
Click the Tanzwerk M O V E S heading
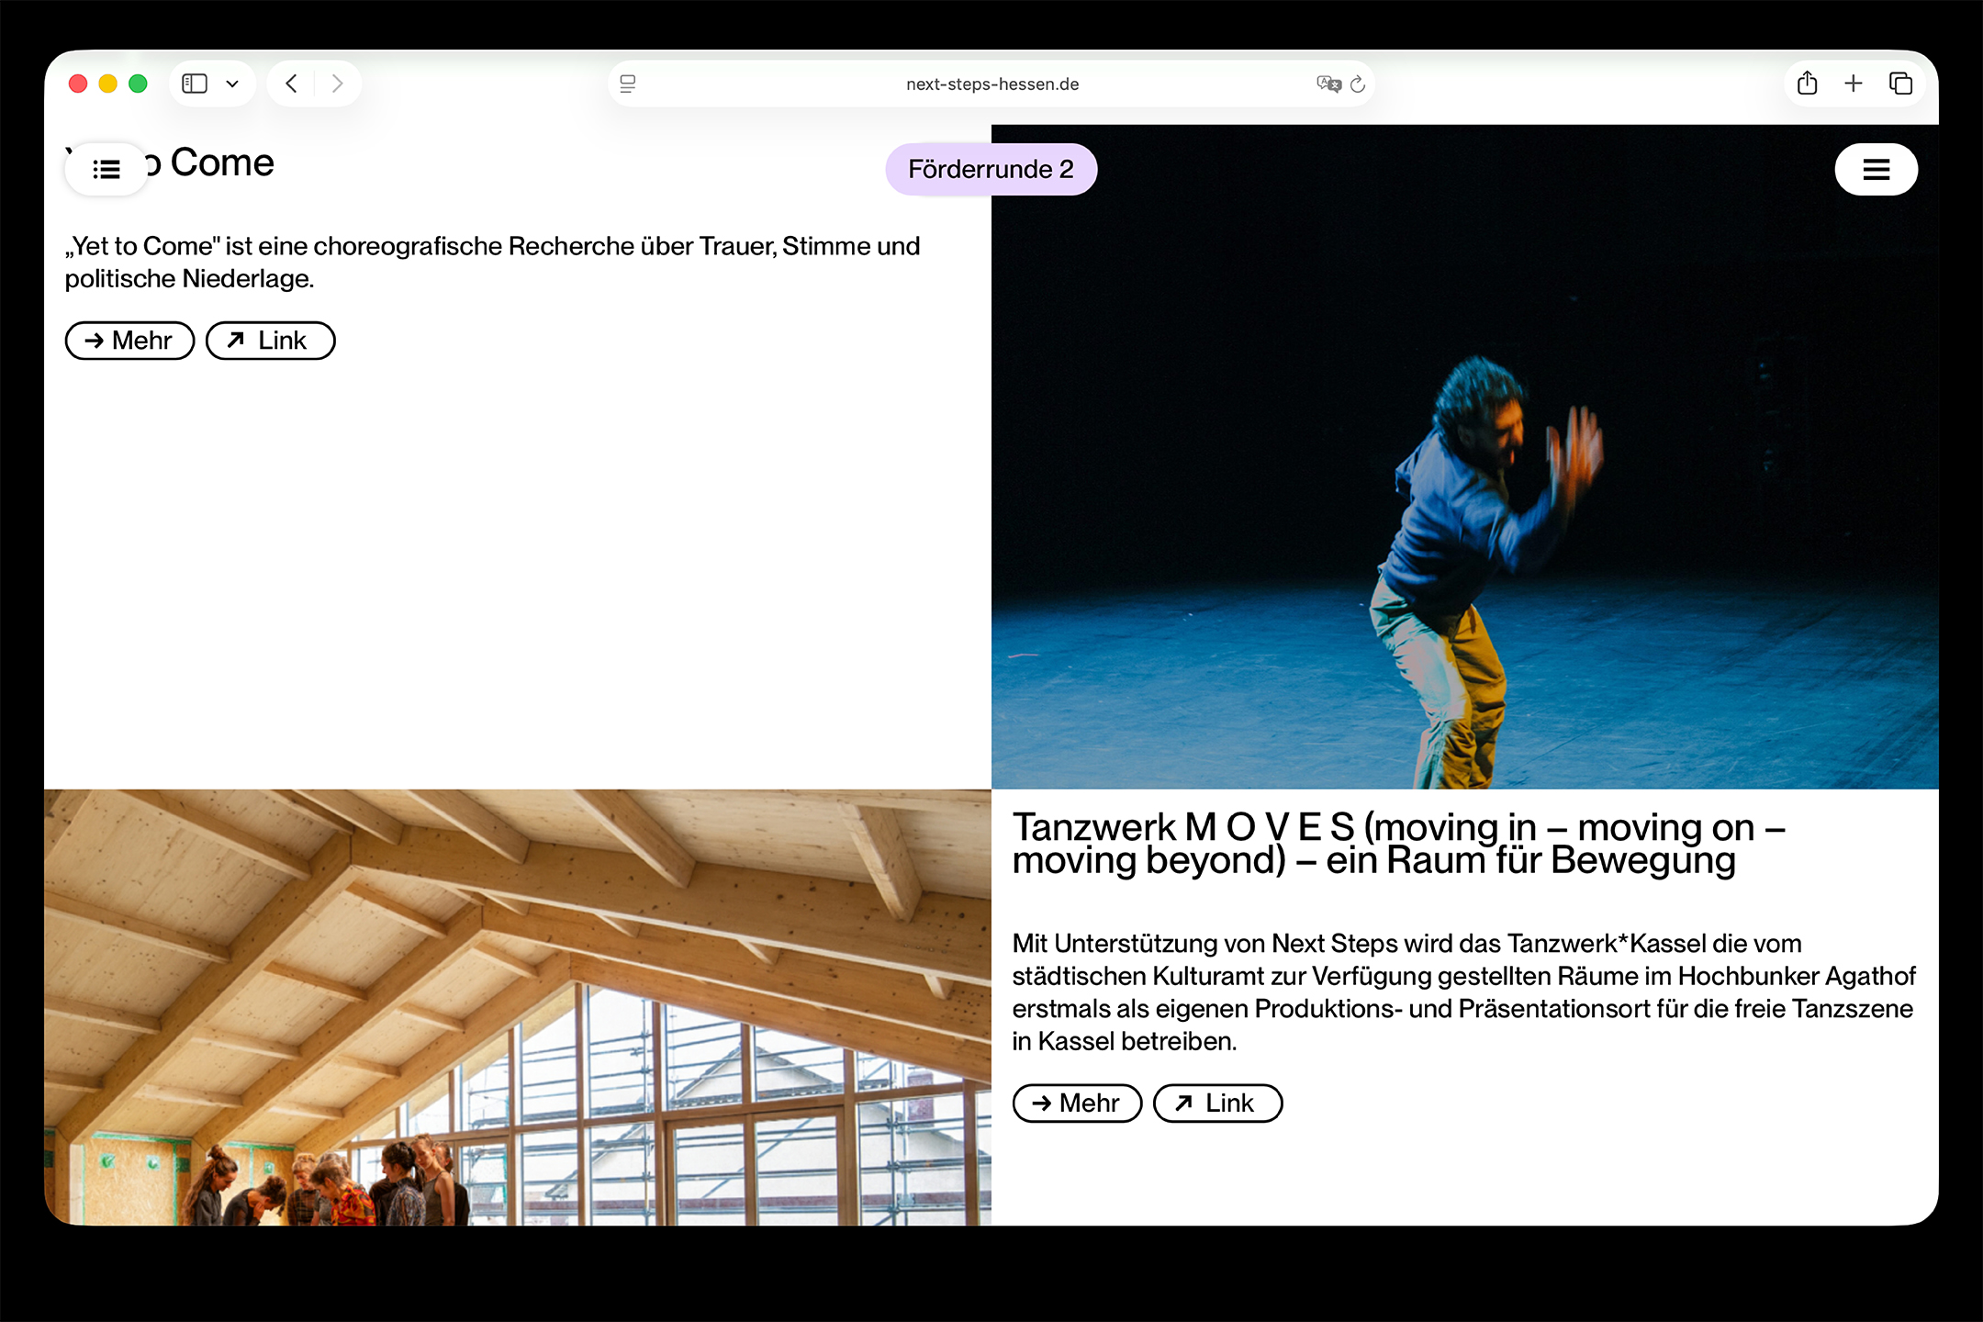click(1399, 843)
